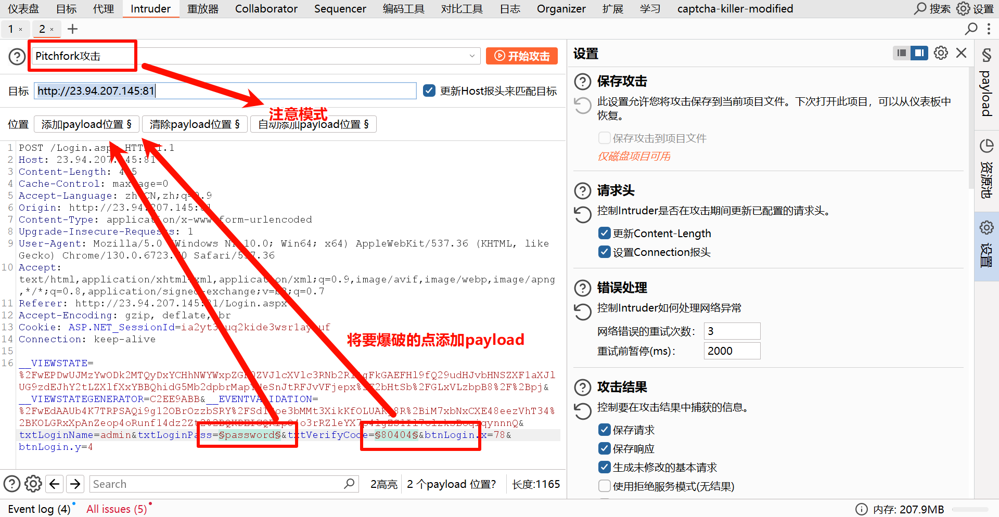Open the Collaborator tab

[x=266, y=9]
